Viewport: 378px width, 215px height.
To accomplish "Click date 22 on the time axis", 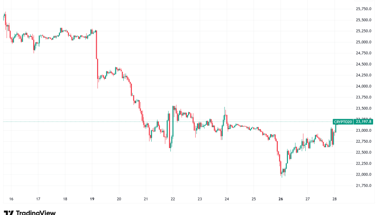I will (173, 199).
